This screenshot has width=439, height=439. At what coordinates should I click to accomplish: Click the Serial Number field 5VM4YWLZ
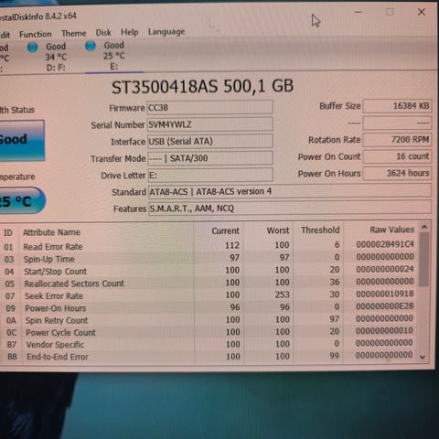(x=209, y=124)
